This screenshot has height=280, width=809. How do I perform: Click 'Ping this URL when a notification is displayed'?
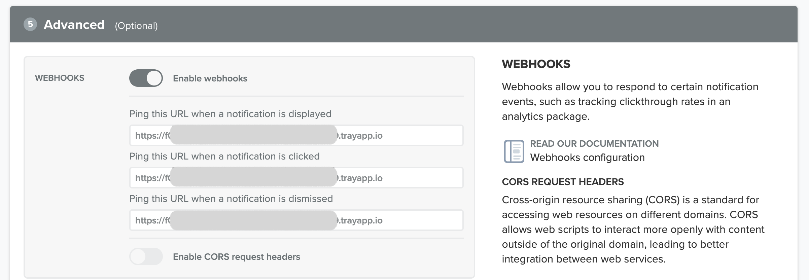tap(230, 114)
